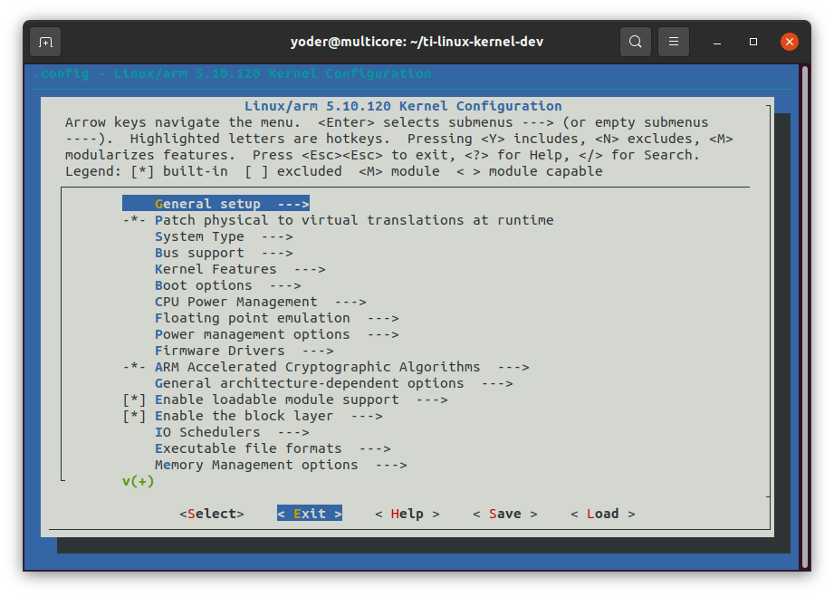Select Memory Management options entry
Image resolution: width=834 pixels, height=597 pixels.
point(281,465)
